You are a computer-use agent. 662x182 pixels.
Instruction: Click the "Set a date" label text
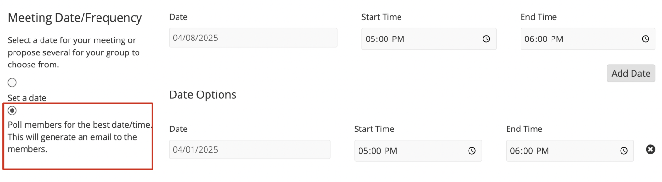tap(27, 98)
